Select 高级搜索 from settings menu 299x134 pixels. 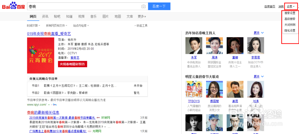[290, 19]
